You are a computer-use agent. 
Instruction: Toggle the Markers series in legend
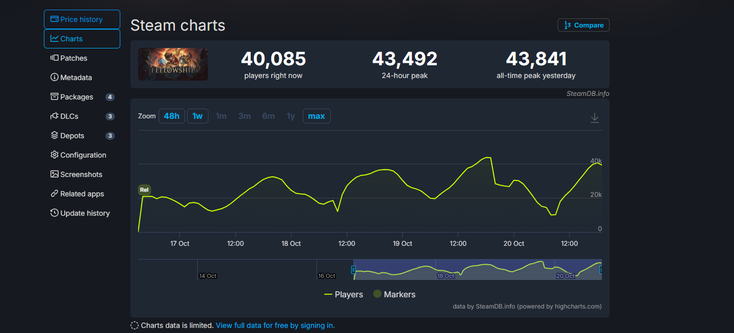click(395, 294)
